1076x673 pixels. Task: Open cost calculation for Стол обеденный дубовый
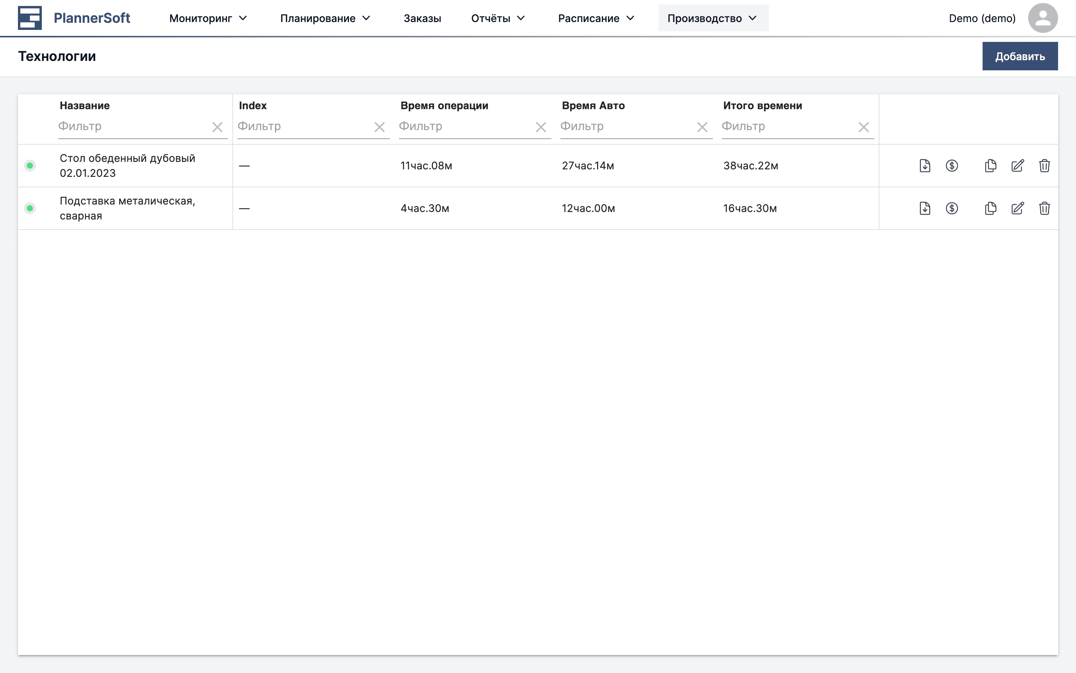coord(952,166)
